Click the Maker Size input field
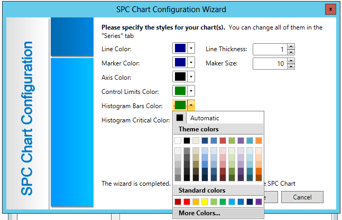This screenshot has height=220, width=342. [x=269, y=64]
